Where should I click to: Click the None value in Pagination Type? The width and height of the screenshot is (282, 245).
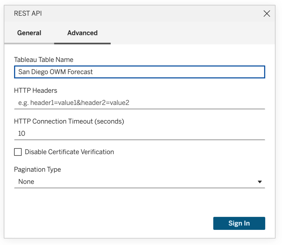click(26, 182)
